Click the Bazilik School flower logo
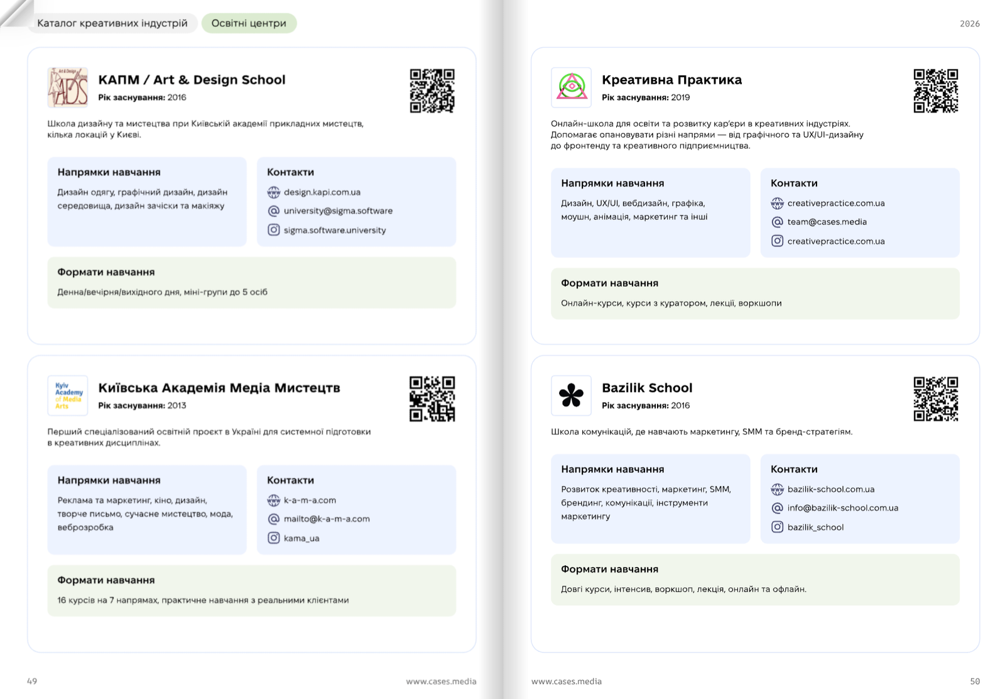 click(x=572, y=395)
